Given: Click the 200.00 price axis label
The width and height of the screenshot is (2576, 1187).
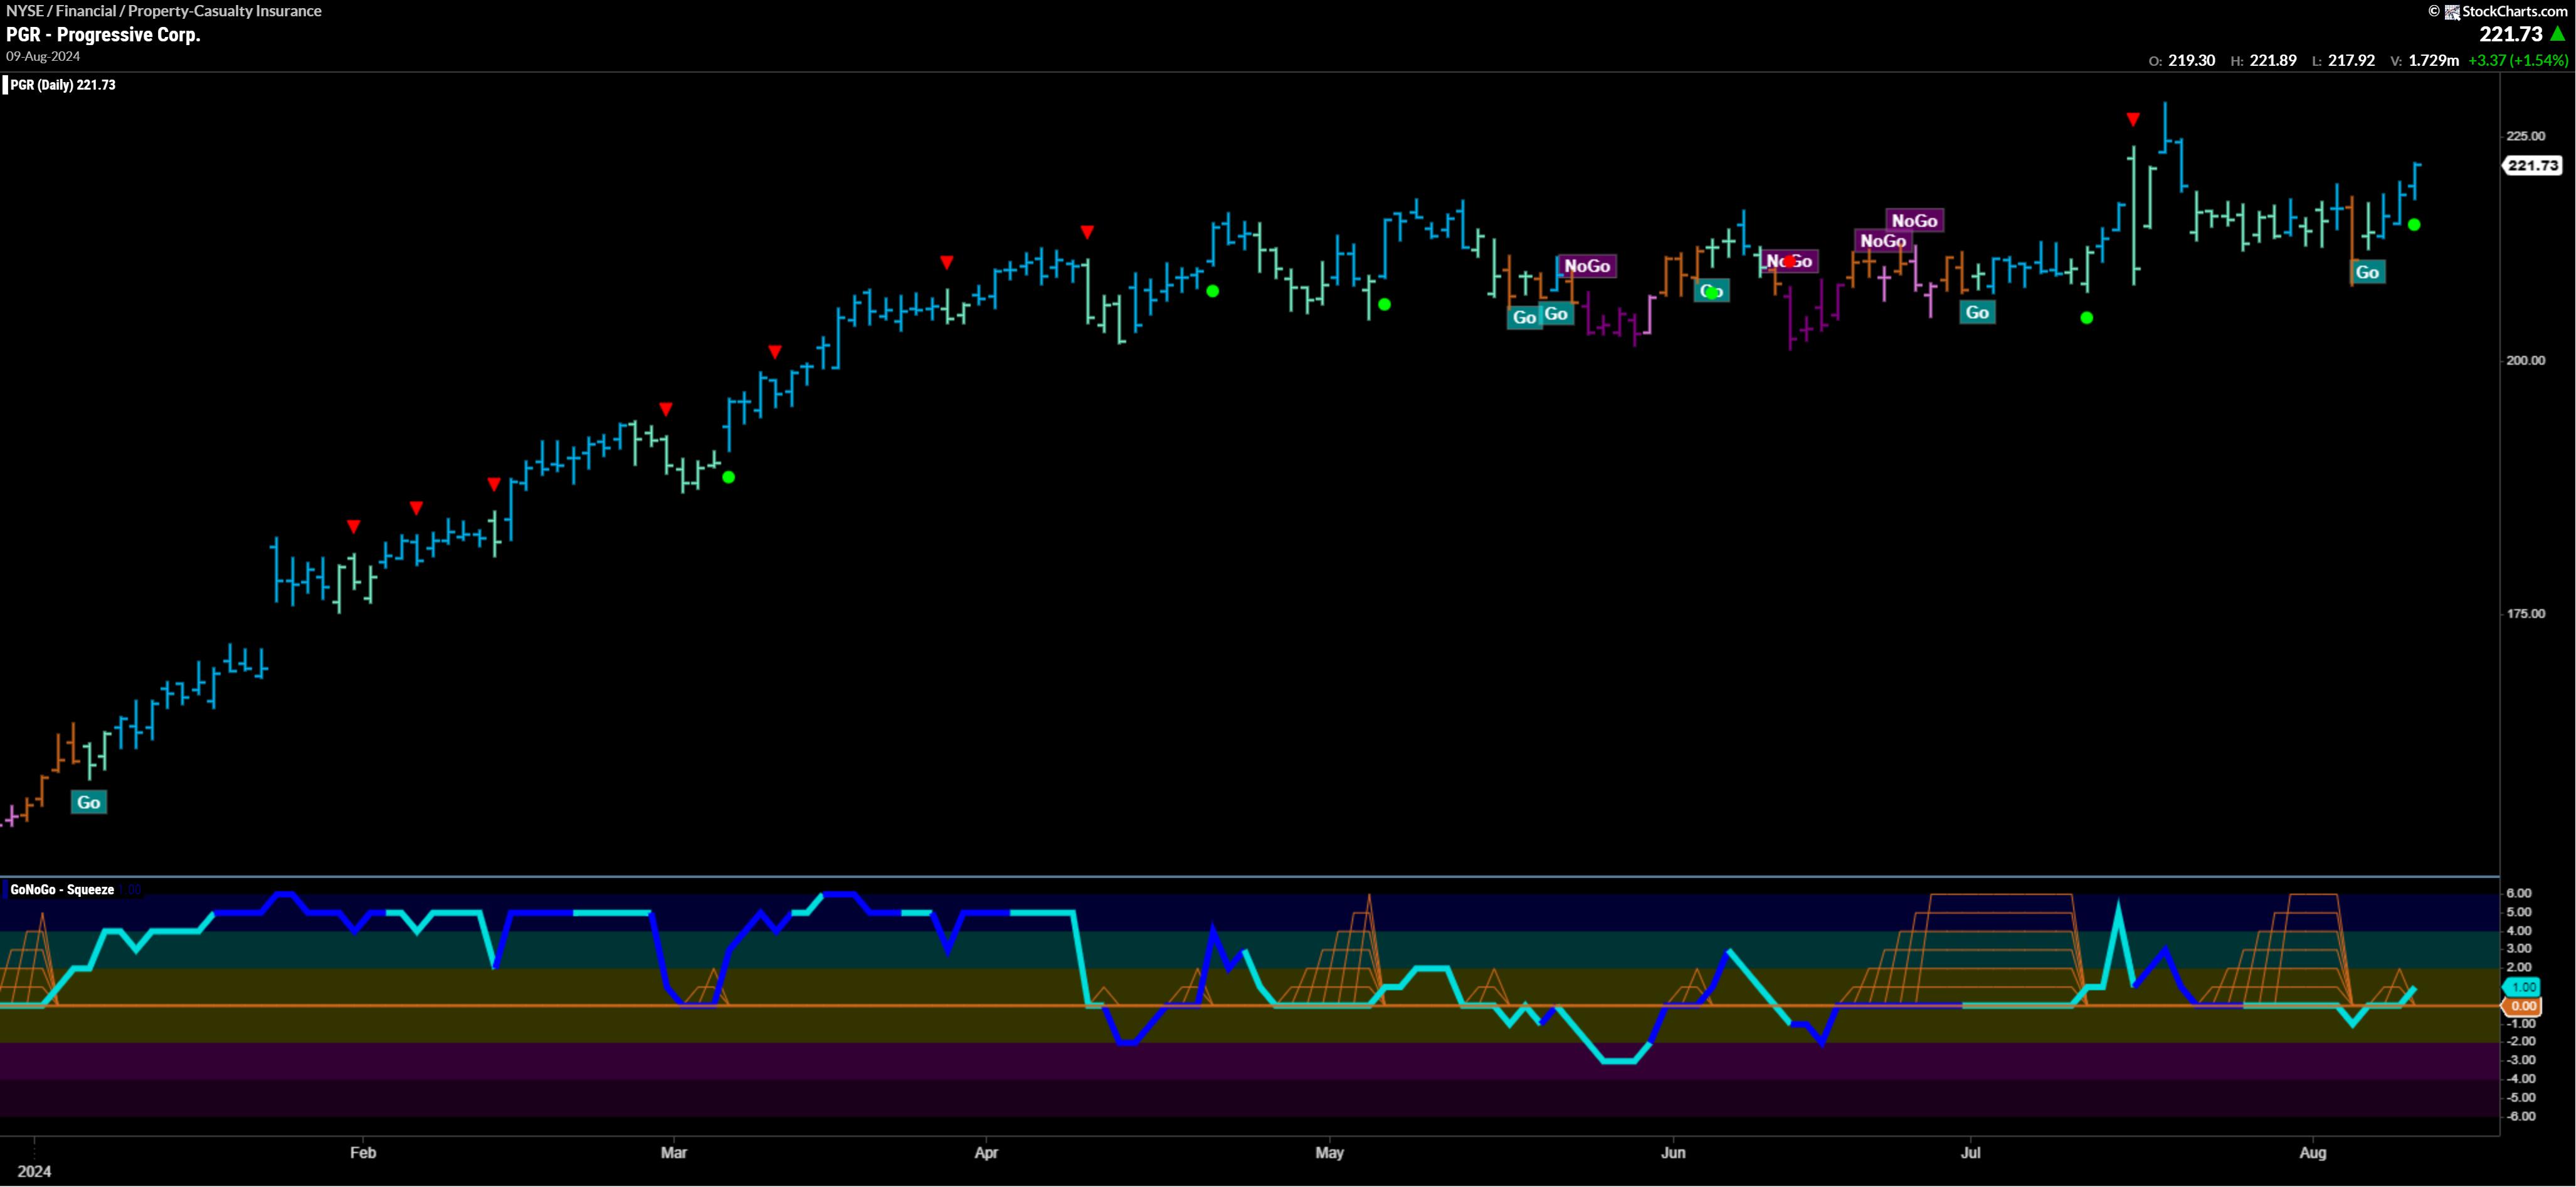Looking at the screenshot, I should [x=2525, y=360].
